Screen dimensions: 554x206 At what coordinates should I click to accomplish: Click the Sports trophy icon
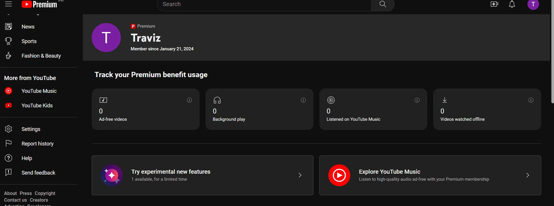point(8,41)
